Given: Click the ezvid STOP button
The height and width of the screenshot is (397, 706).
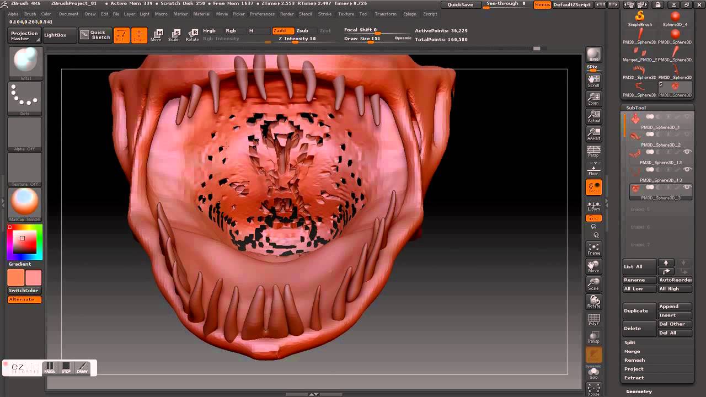Looking at the screenshot, I should [x=66, y=368].
